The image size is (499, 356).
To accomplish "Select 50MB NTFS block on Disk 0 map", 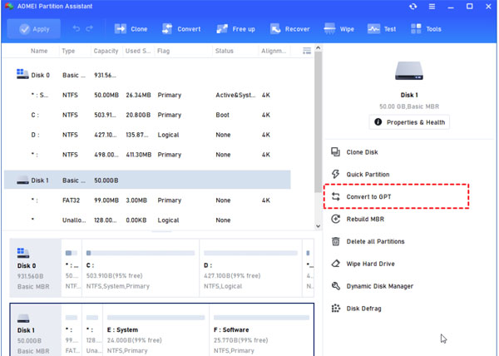I will [72, 268].
